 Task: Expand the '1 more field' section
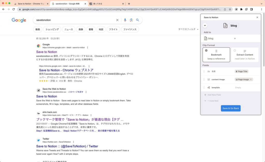point(211,101)
